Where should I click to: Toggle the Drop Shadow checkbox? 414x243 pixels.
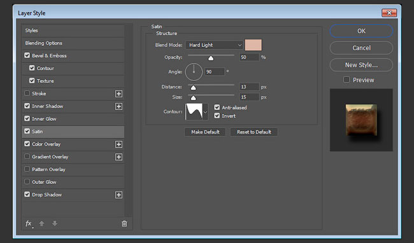click(x=27, y=194)
